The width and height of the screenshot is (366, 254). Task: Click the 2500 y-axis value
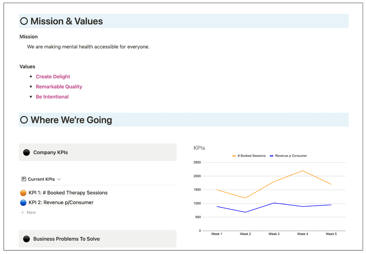point(197,162)
